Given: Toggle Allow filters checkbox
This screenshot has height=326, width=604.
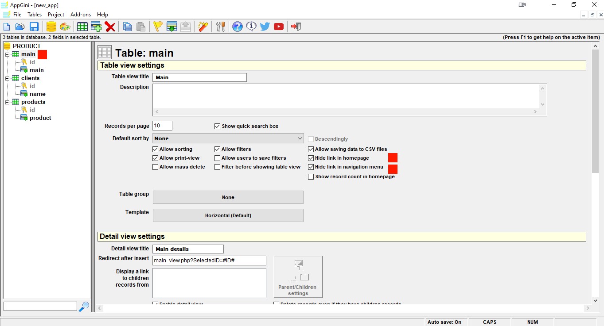Looking at the screenshot, I should point(217,149).
